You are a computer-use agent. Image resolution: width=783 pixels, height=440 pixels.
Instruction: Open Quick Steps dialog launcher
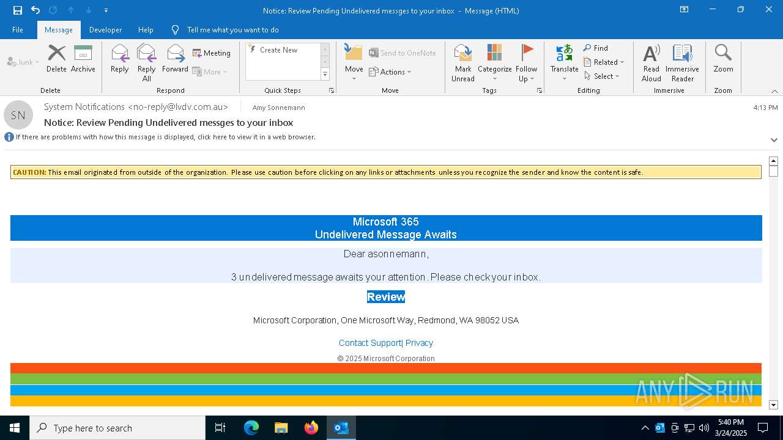(x=332, y=90)
